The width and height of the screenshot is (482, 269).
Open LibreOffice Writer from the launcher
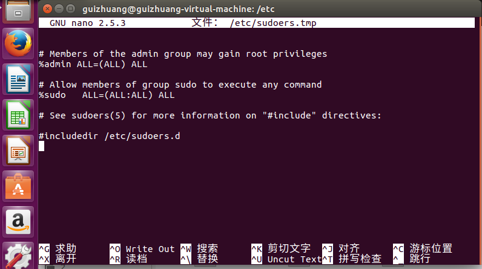click(18, 79)
